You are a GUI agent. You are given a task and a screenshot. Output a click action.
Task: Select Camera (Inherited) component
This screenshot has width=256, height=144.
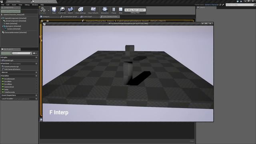[14, 29]
